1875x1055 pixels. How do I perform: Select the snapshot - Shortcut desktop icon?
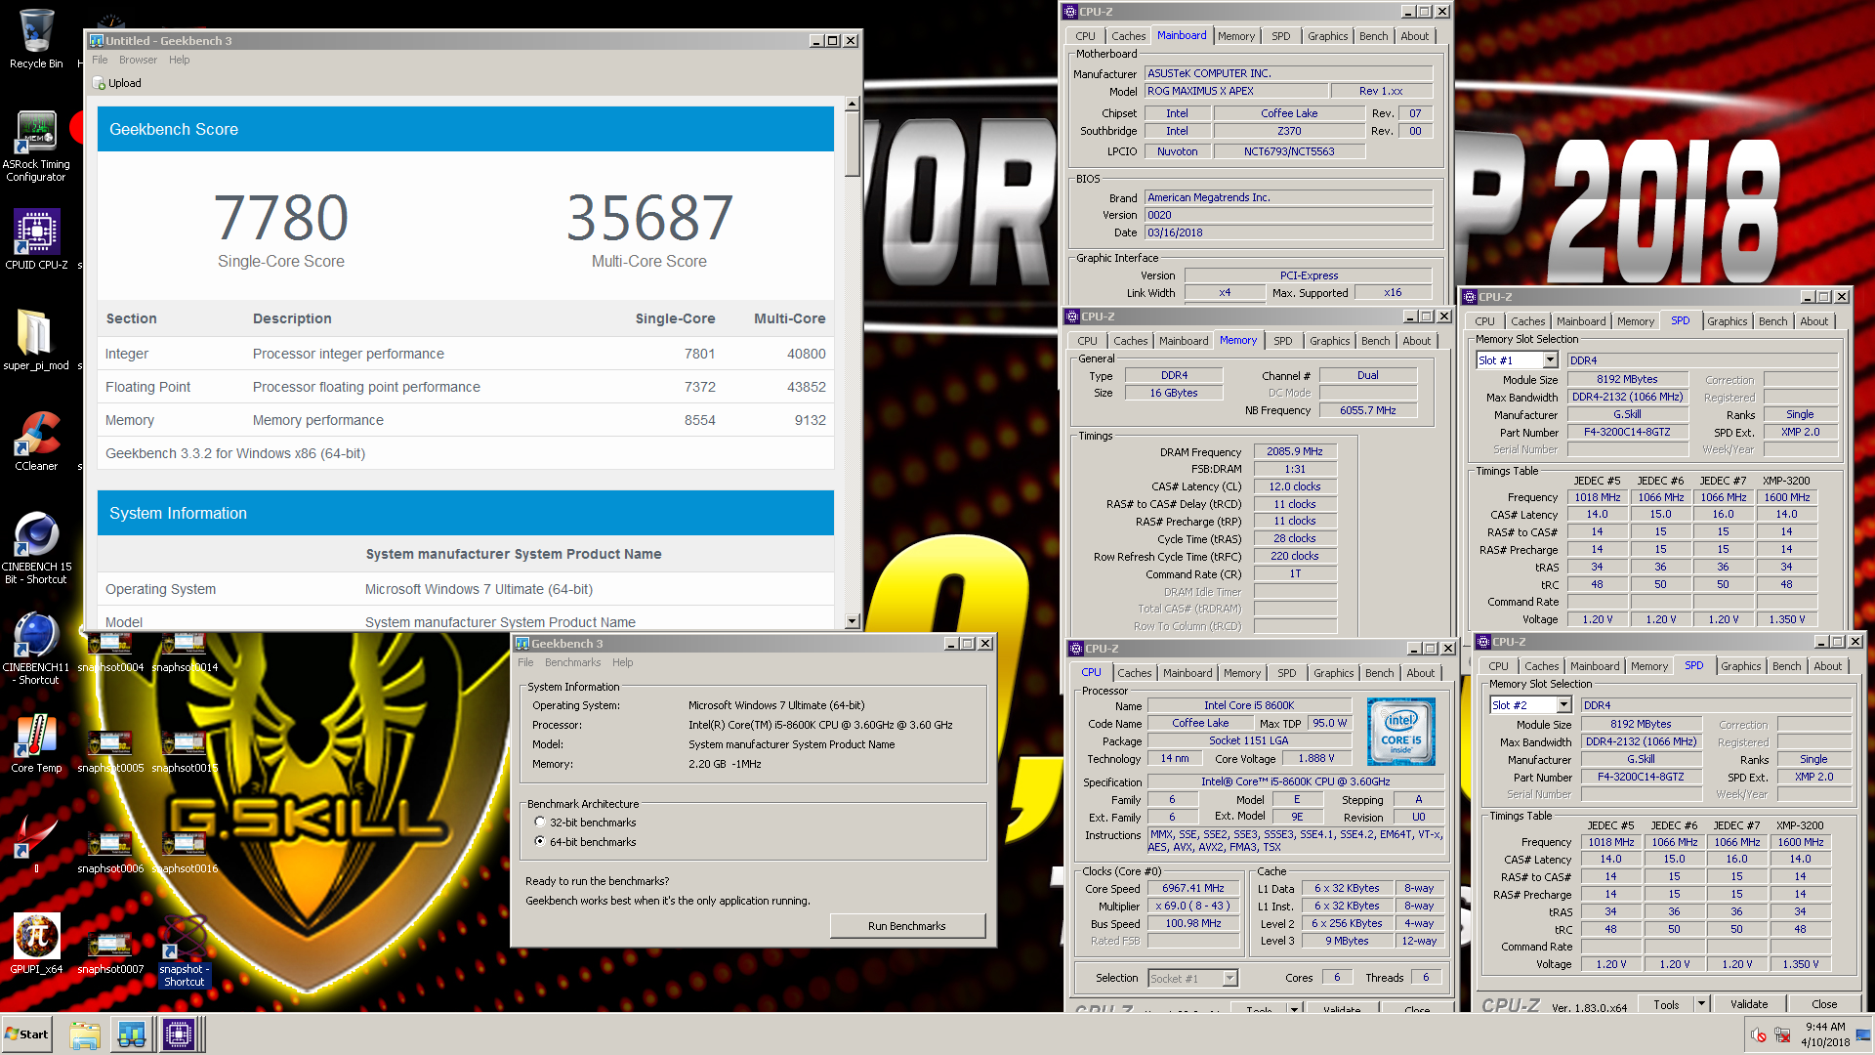(x=184, y=951)
